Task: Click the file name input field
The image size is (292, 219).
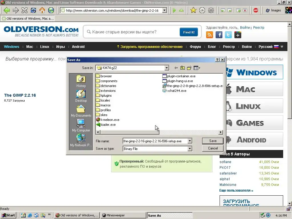Action: coord(155,141)
